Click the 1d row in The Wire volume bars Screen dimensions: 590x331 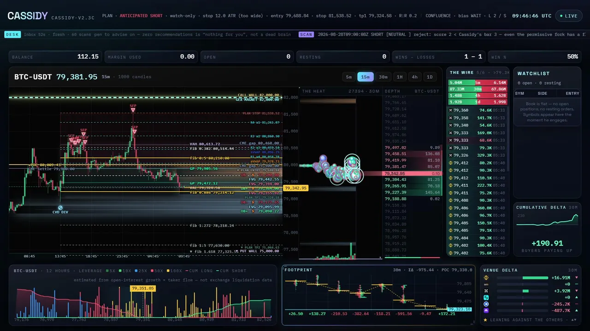478,102
